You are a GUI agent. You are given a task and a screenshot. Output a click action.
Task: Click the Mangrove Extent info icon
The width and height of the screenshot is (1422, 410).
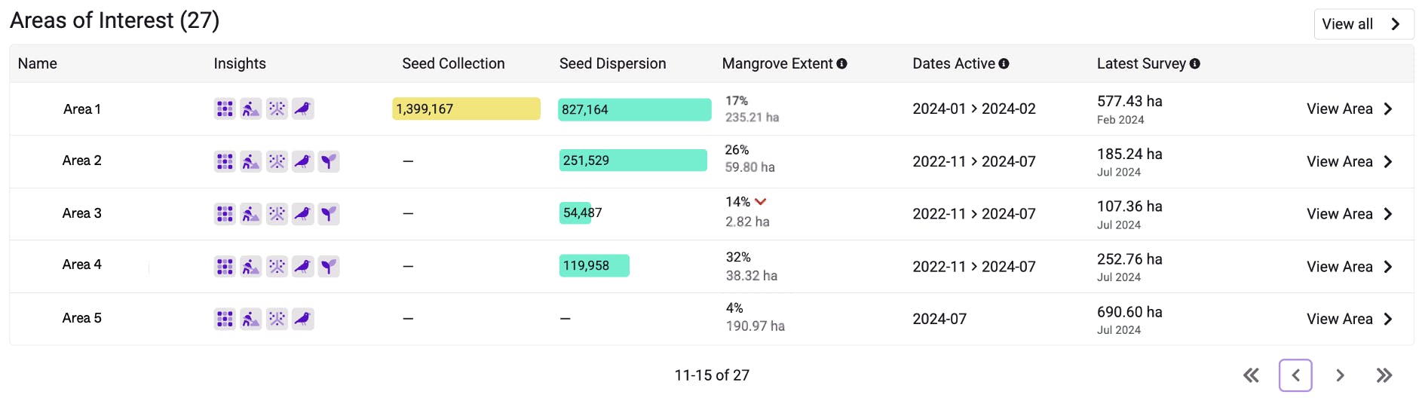[x=841, y=64]
